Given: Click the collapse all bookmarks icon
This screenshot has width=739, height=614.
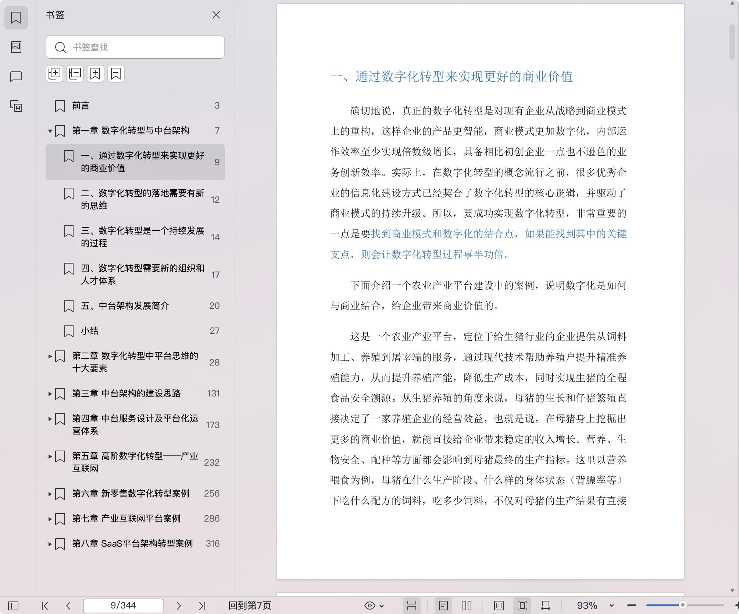Looking at the screenshot, I should point(75,74).
